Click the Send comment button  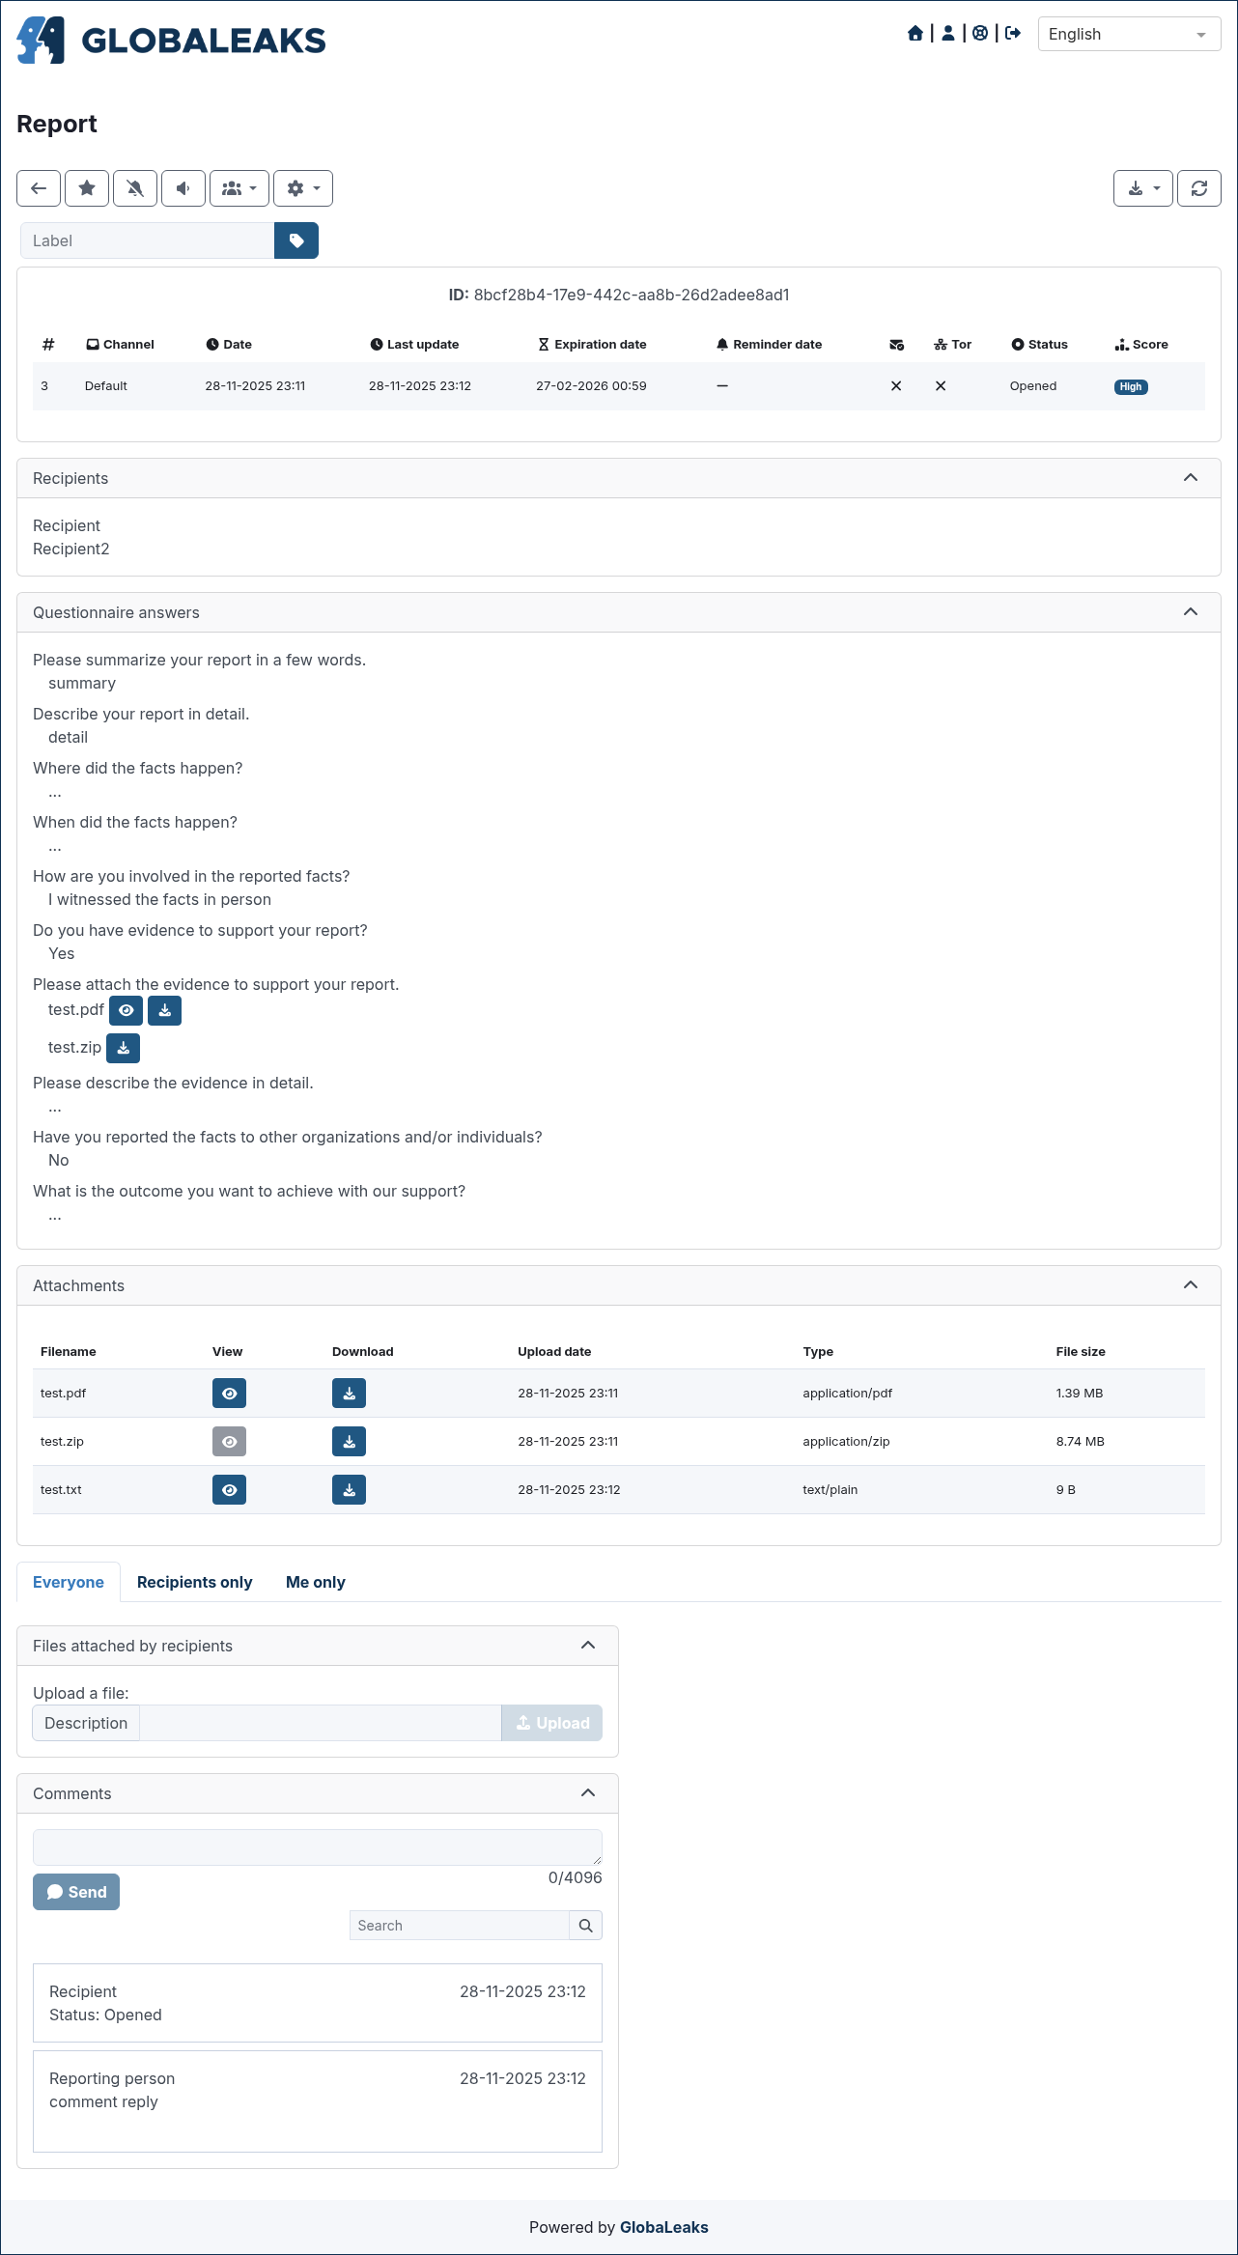point(76,1892)
